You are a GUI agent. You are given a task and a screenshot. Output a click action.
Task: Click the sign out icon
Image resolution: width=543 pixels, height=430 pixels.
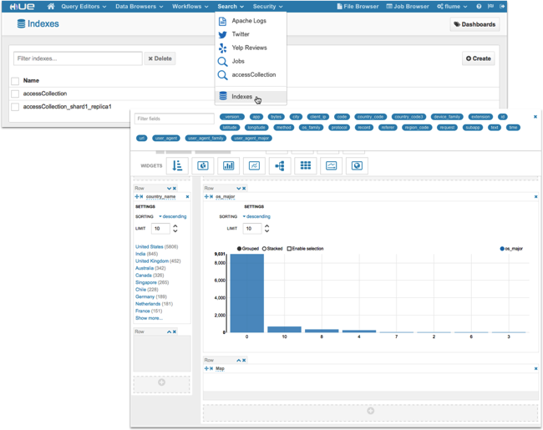502,6
